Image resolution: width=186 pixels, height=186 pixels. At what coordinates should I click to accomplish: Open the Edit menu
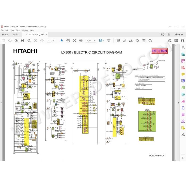(x=7, y=30)
